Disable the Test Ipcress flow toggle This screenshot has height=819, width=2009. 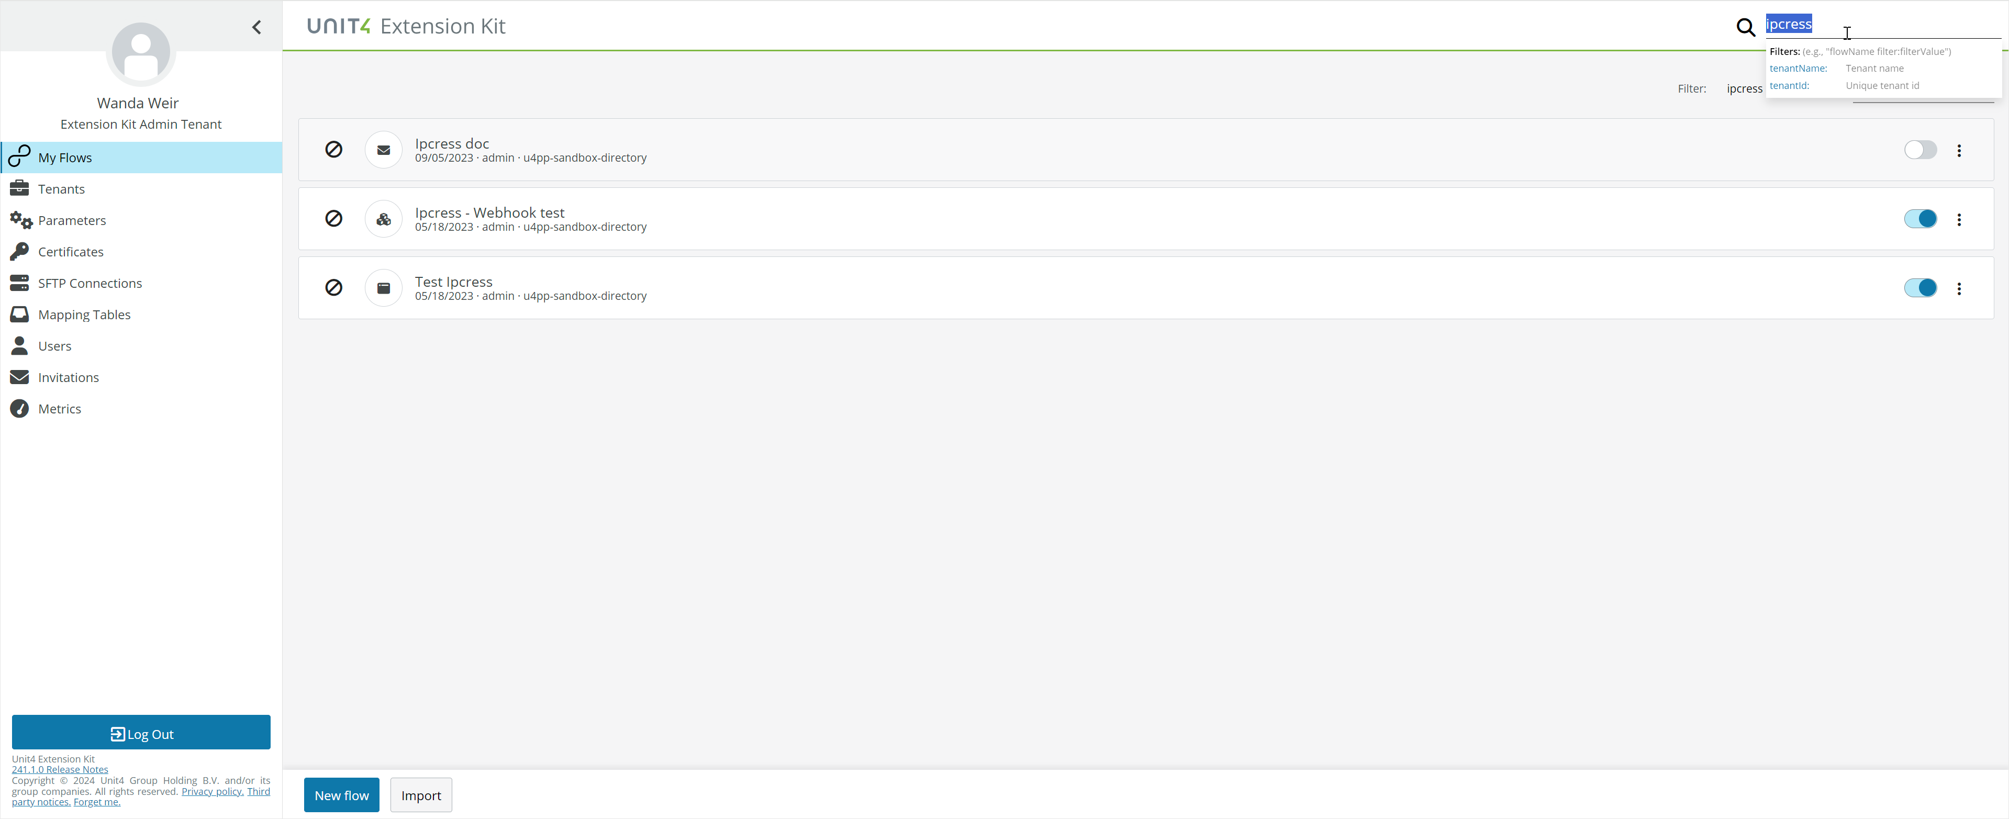(x=1919, y=288)
